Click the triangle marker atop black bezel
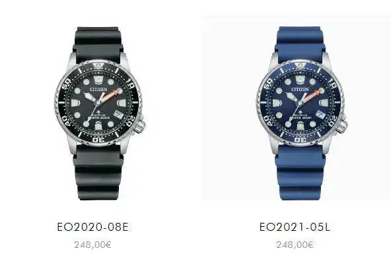Image resolution: width=391 pixels, height=271 pixels. tap(99, 66)
